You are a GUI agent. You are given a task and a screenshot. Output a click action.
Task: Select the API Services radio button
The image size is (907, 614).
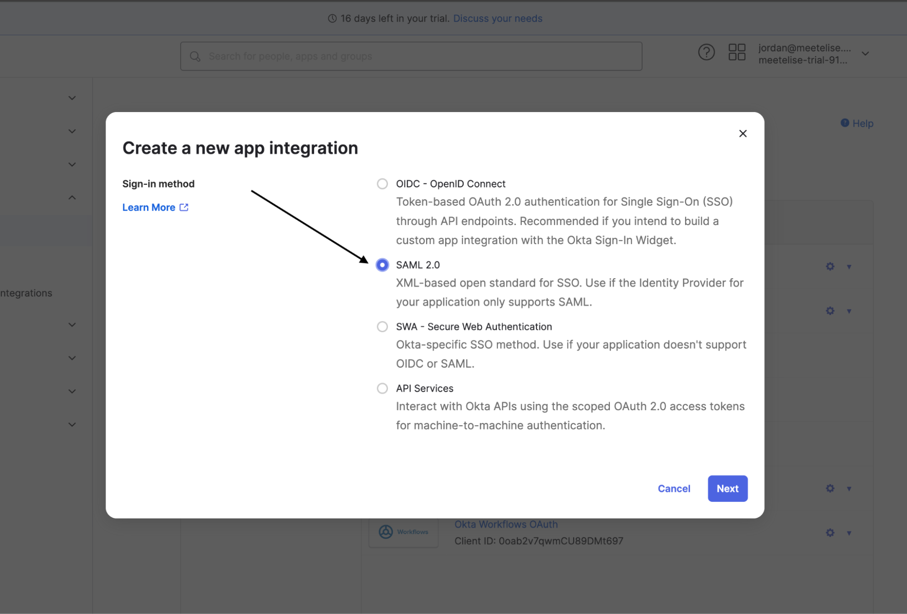point(382,388)
